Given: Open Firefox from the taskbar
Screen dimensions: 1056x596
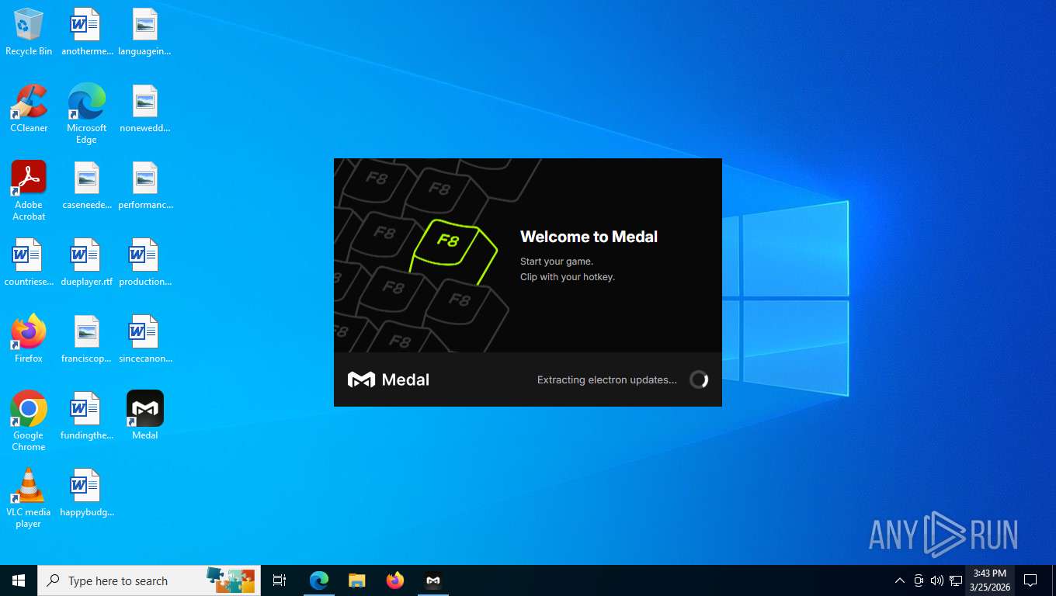Looking at the screenshot, I should click(395, 580).
